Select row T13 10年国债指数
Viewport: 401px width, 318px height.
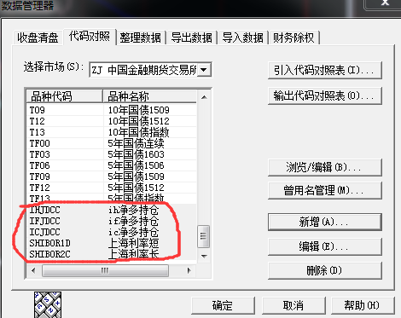112,132
